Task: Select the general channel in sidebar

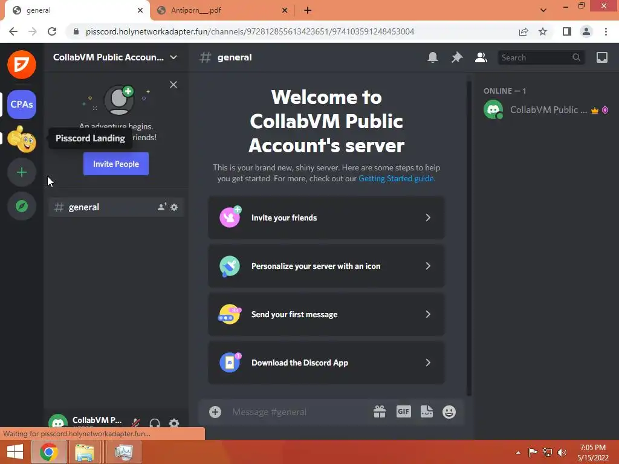Action: 116,207
